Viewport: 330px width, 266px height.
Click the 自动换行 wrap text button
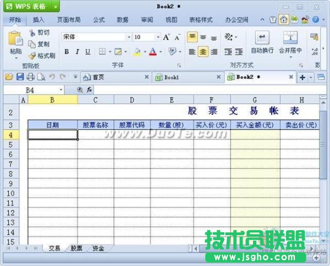tap(262, 42)
